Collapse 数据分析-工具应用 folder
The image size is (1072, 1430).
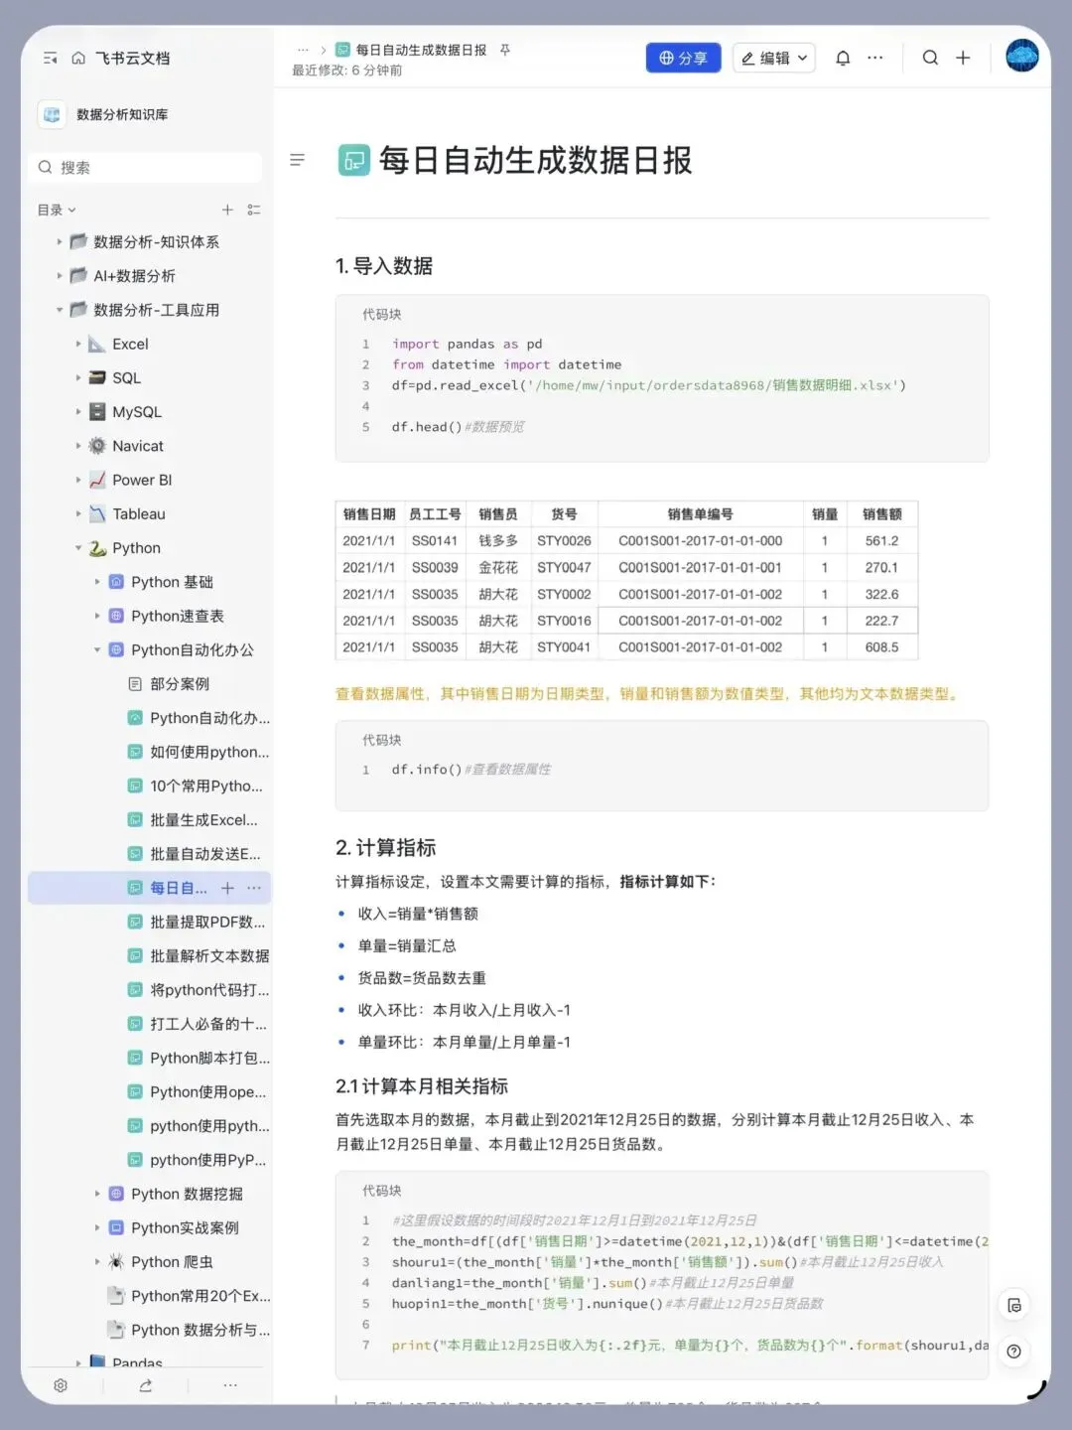click(x=59, y=310)
